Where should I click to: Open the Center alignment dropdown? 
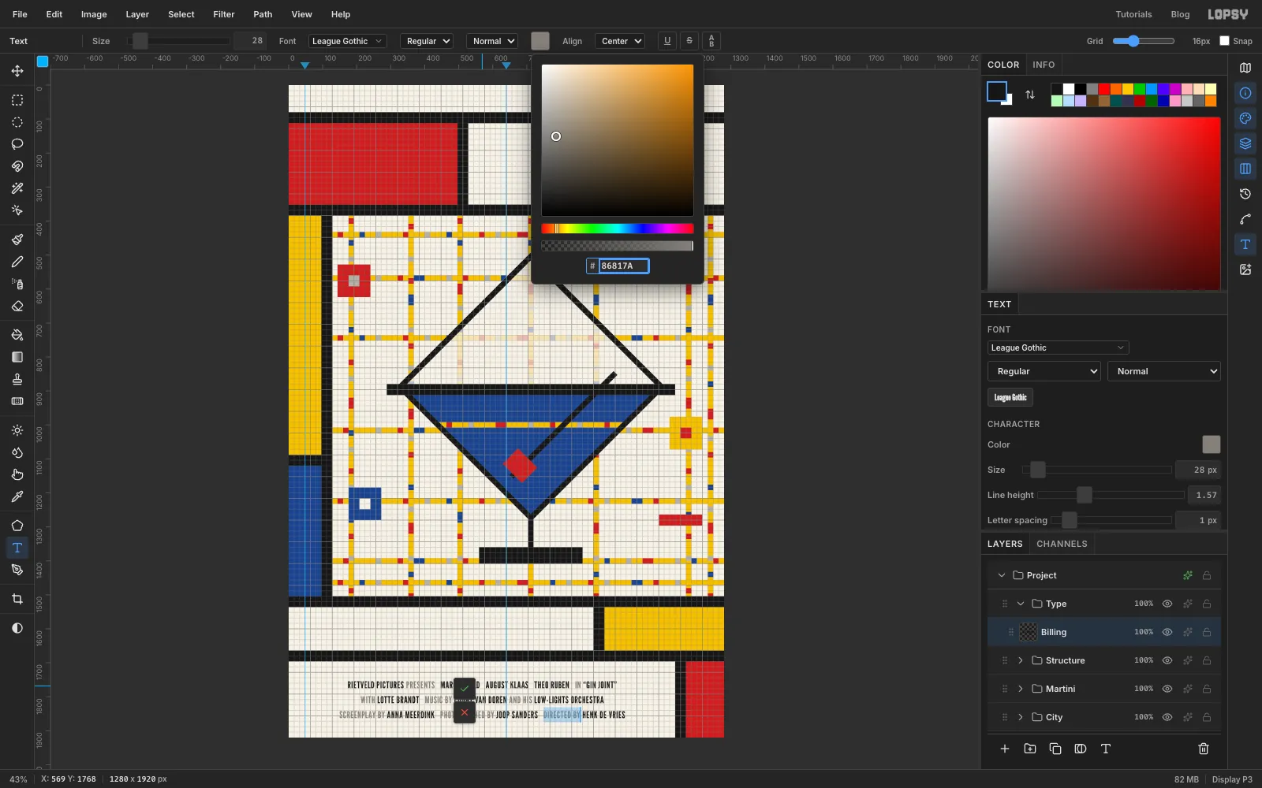pyautogui.click(x=620, y=41)
